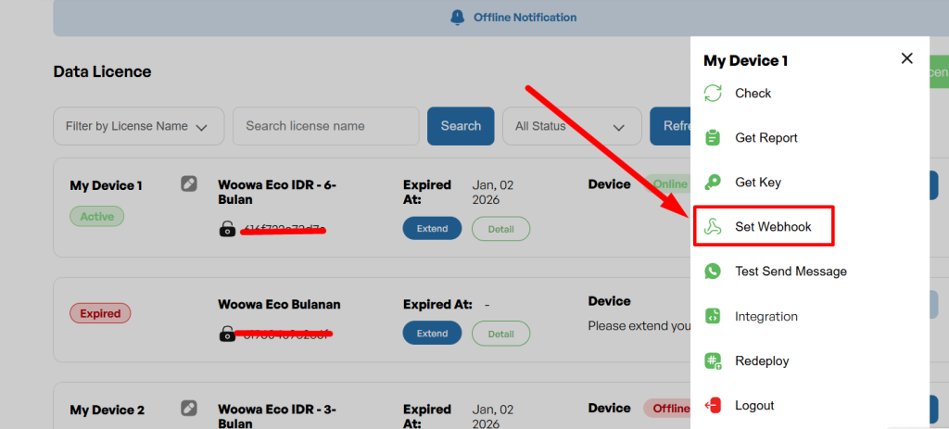Click the red Logout icon
The height and width of the screenshot is (429, 949).
point(712,406)
